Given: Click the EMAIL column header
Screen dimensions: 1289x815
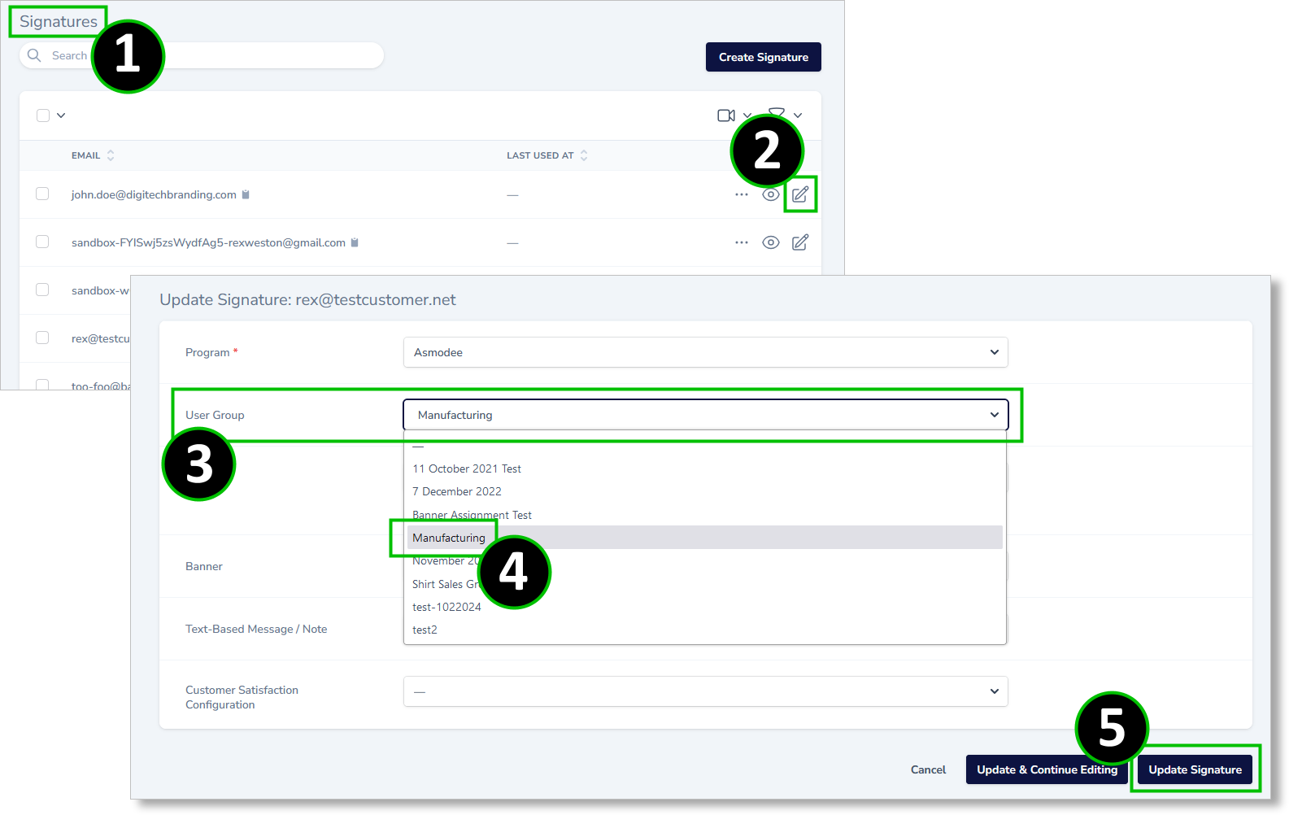Looking at the screenshot, I should point(86,155).
